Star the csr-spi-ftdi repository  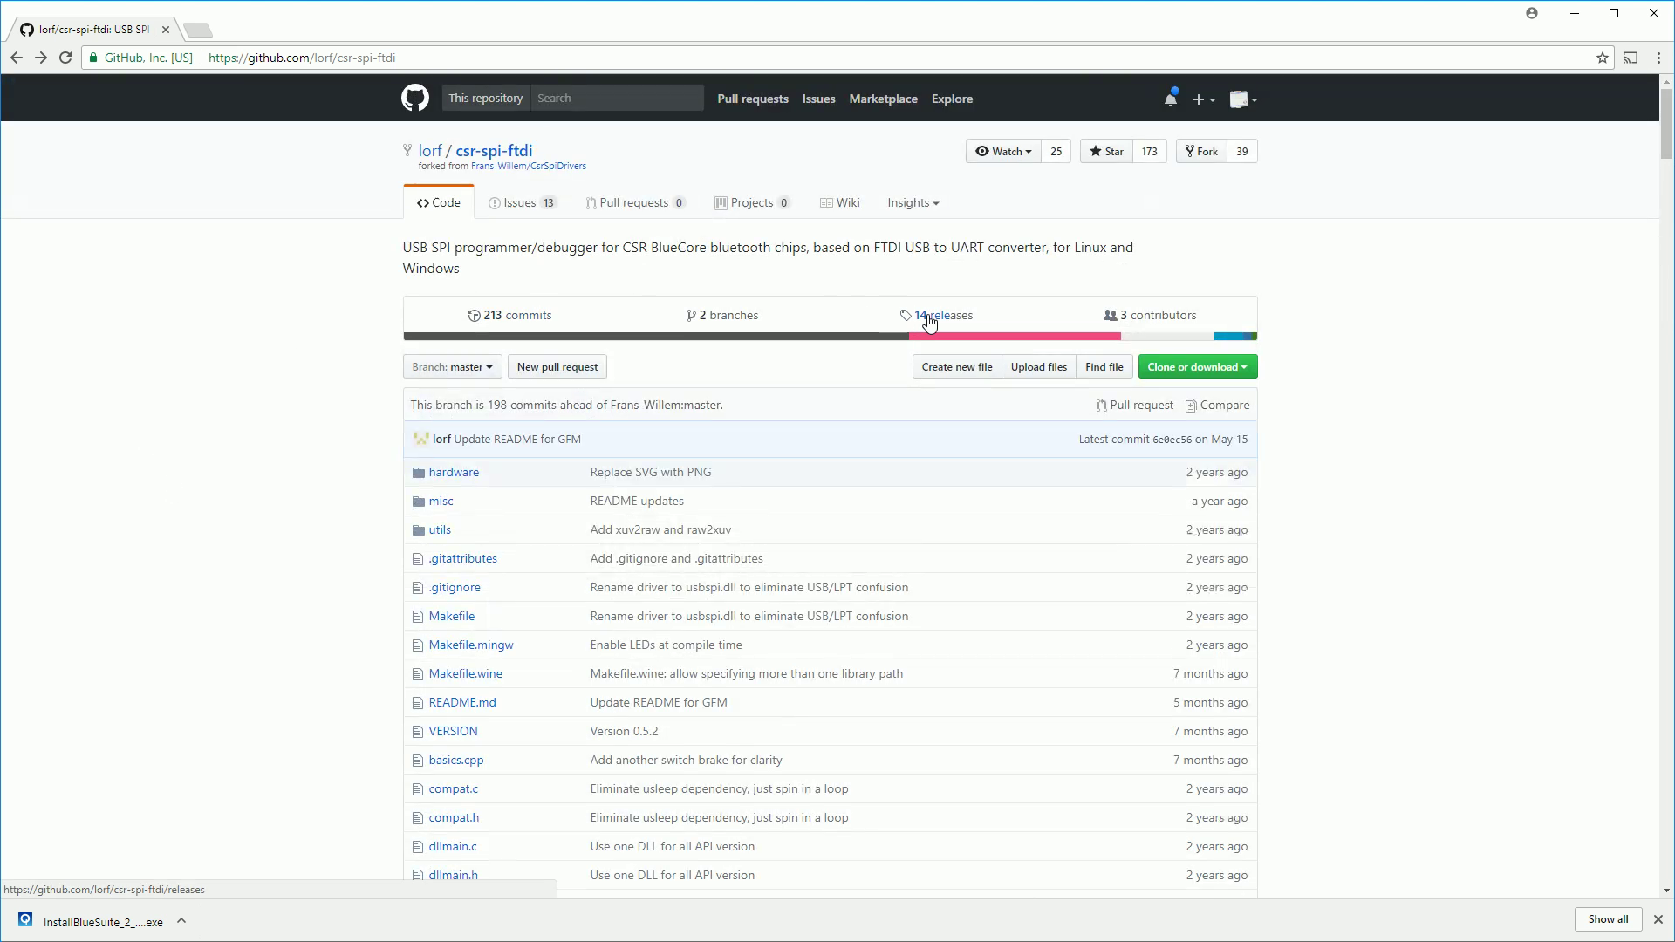tap(1106, 151)
